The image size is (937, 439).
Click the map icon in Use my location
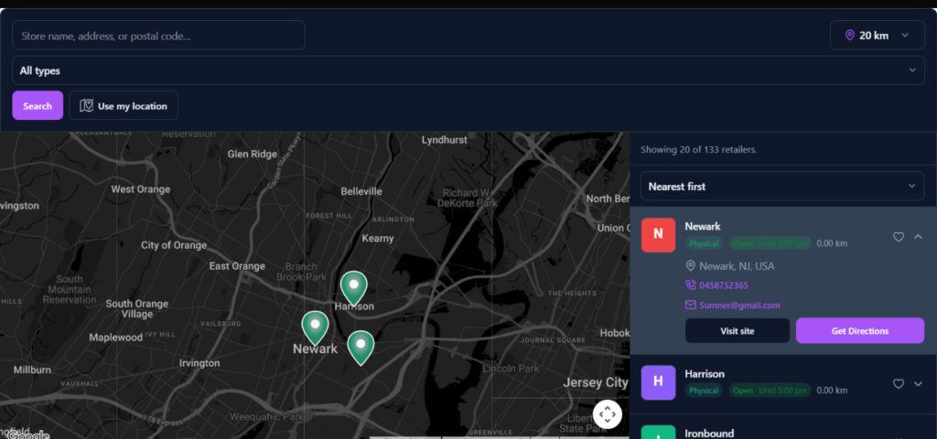87,106
